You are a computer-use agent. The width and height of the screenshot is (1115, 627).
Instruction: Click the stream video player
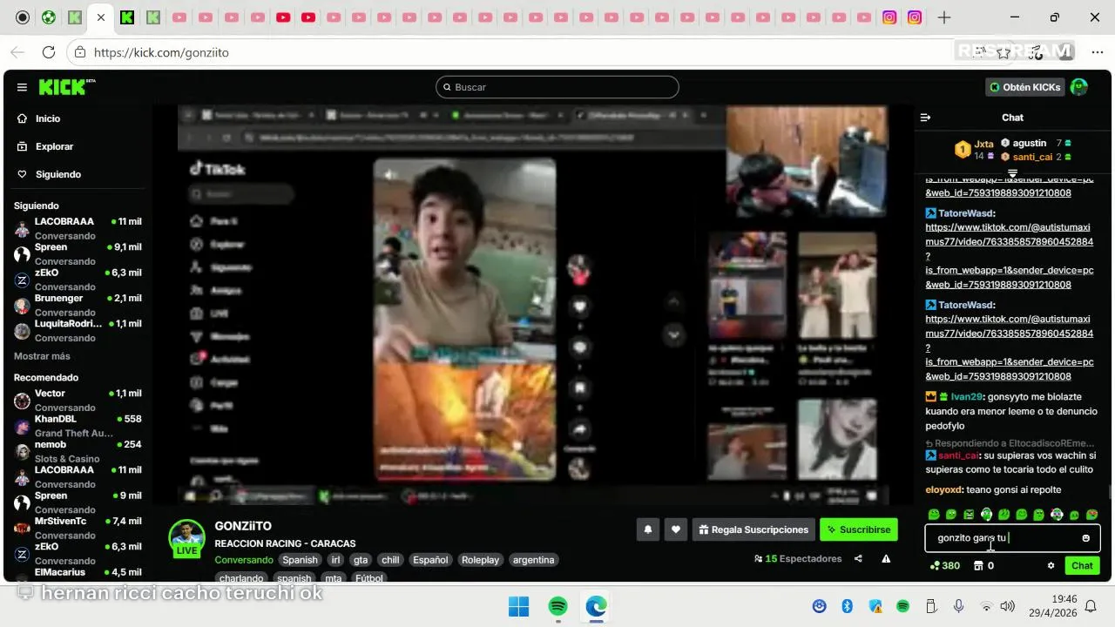(533, 305)
